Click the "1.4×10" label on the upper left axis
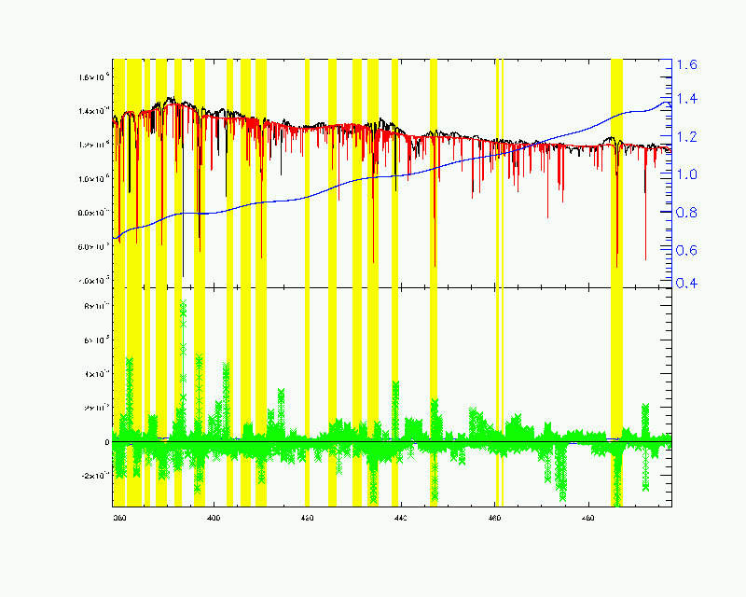746x597 pixels. (x=95, y=111)
